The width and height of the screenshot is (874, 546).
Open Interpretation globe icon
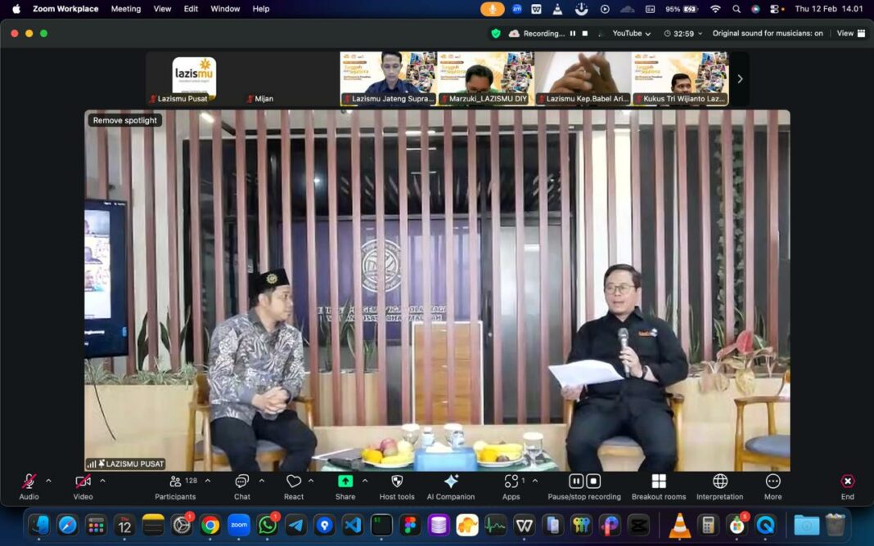click(x=720, y=482)
